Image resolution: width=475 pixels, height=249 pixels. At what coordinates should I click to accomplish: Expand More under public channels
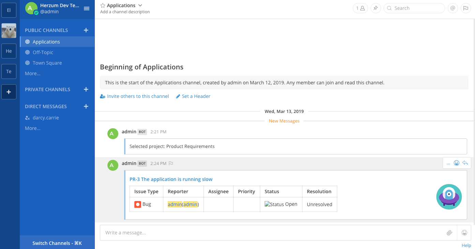click(33, 73)
